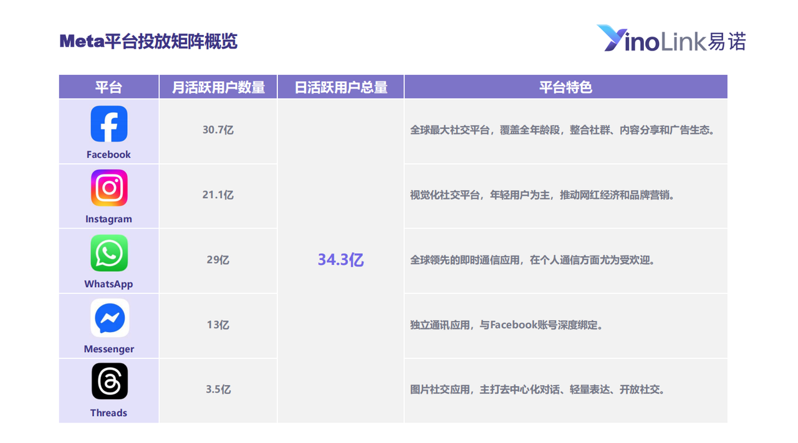Select the 13亿 value cell
The image size is (798, 443).
pos(218,325)
